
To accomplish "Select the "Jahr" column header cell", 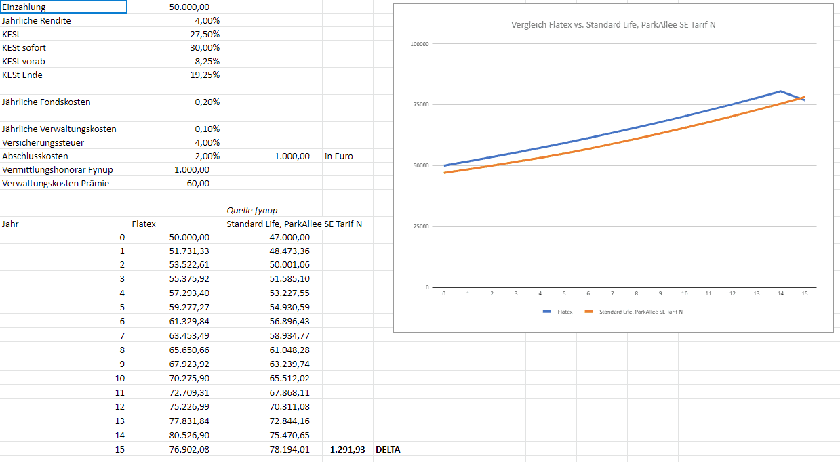I will [x=64, y=224].
